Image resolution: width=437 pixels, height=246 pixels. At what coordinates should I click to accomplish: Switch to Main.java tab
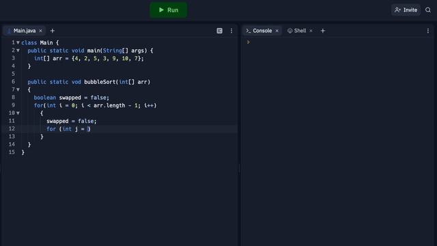click(25, 31)
